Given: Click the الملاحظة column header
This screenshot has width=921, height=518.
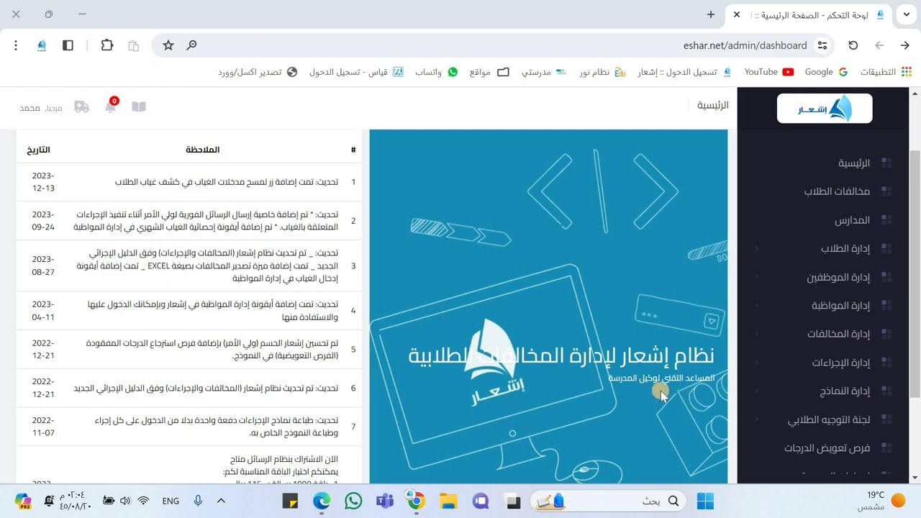Looking at the screenshot, I should pos(203,150).
